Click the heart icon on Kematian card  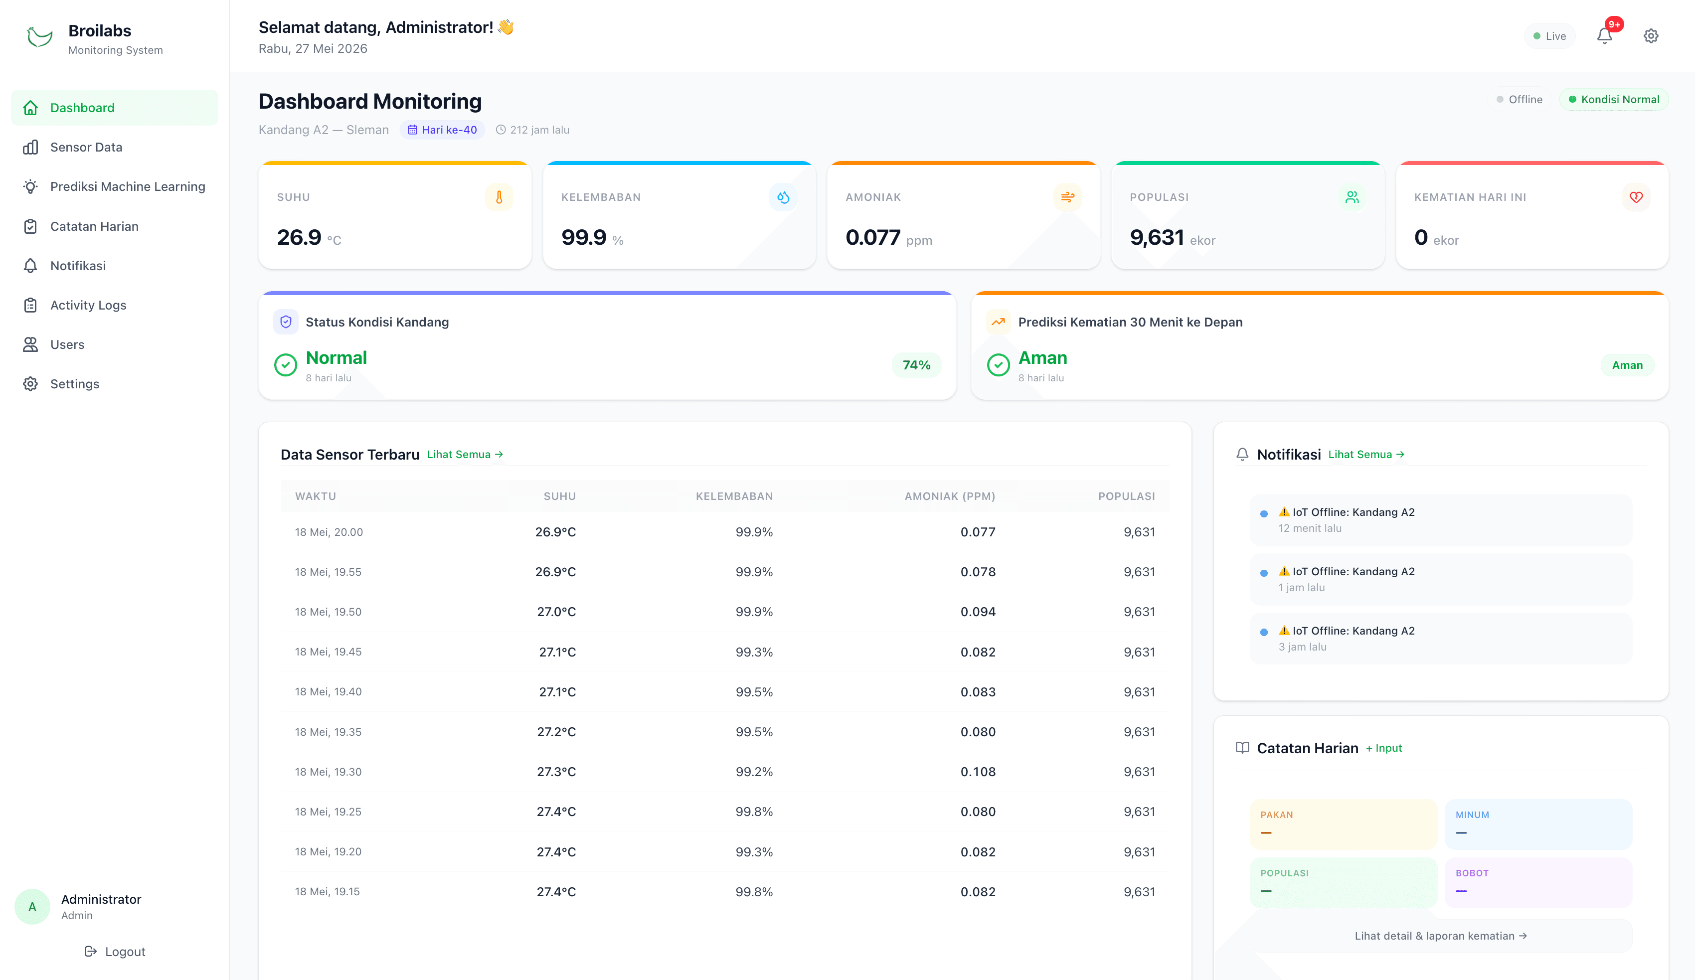click(1636, 197)
